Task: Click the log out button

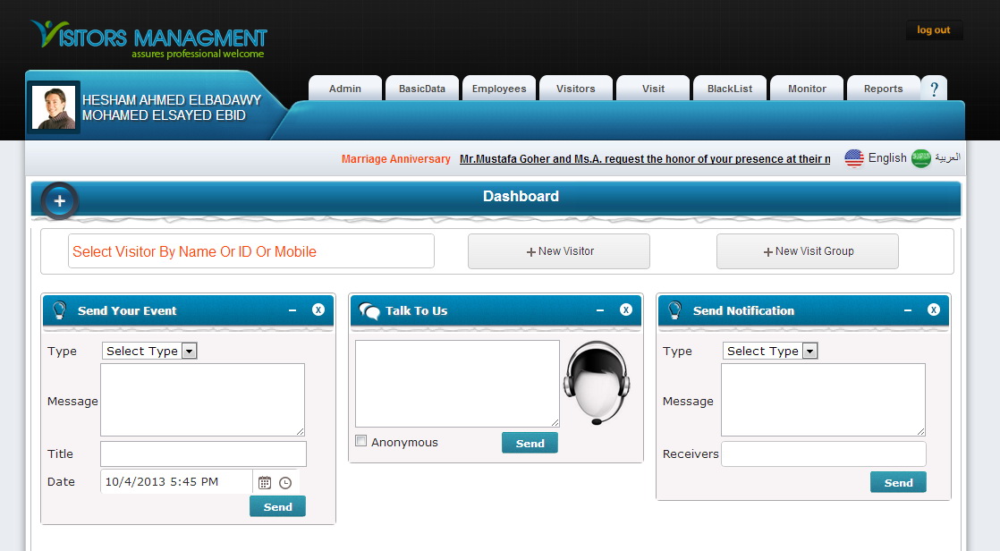Action: pyautogui.click(x=934, y=30)
